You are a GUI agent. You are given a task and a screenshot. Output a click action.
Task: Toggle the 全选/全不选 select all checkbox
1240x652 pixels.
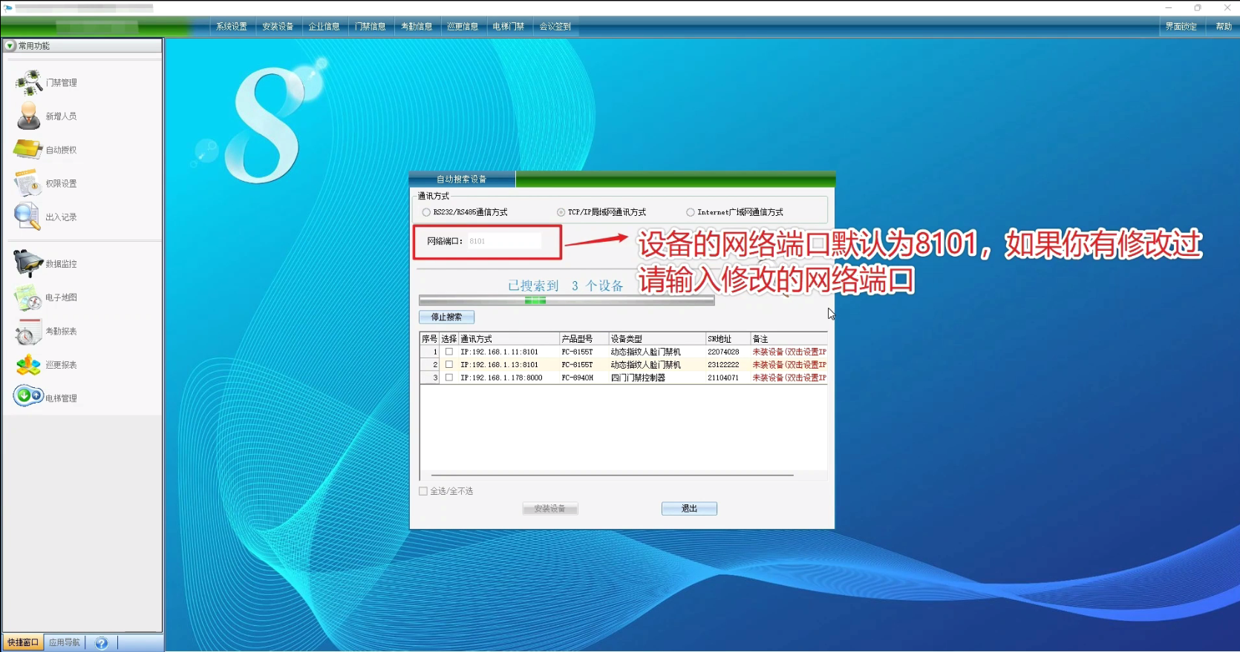pos(423,491)
